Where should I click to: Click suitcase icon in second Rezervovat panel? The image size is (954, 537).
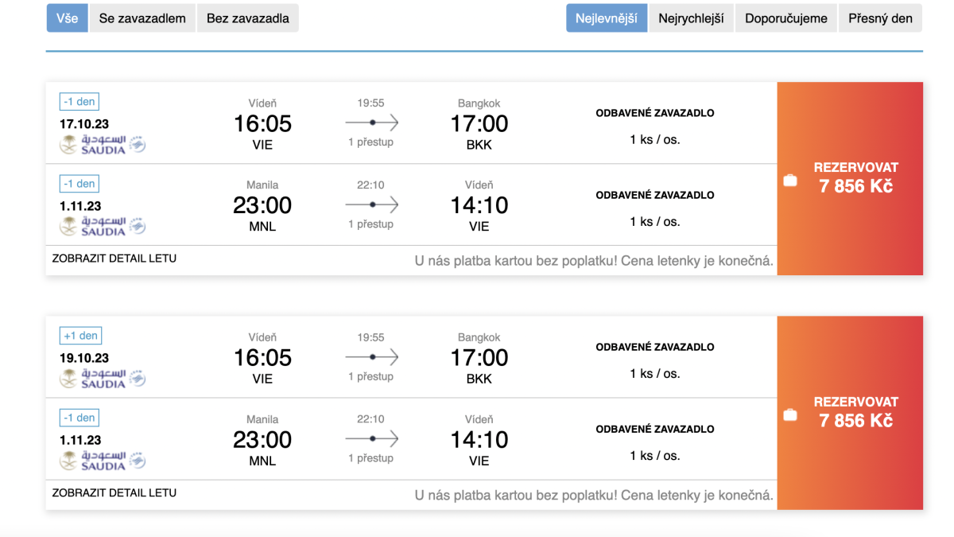coord(789,414)
